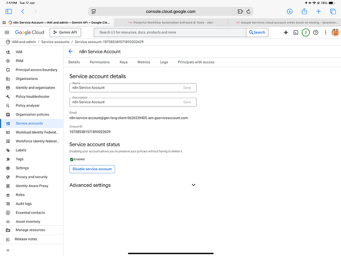341x256 pixels.
Task: Switch to the Keys tab
Action: click(123, 62)
